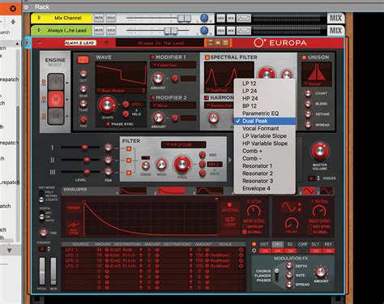The width and height of the screenshot is (384, 304).
Task: Click the envelope EDIT CURVE button
Action: click(x=73, y=228)
